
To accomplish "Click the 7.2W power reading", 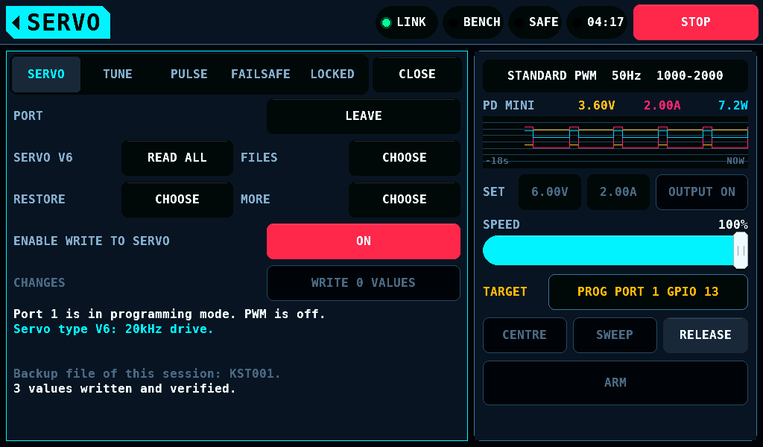I will [x=733, y=106].
